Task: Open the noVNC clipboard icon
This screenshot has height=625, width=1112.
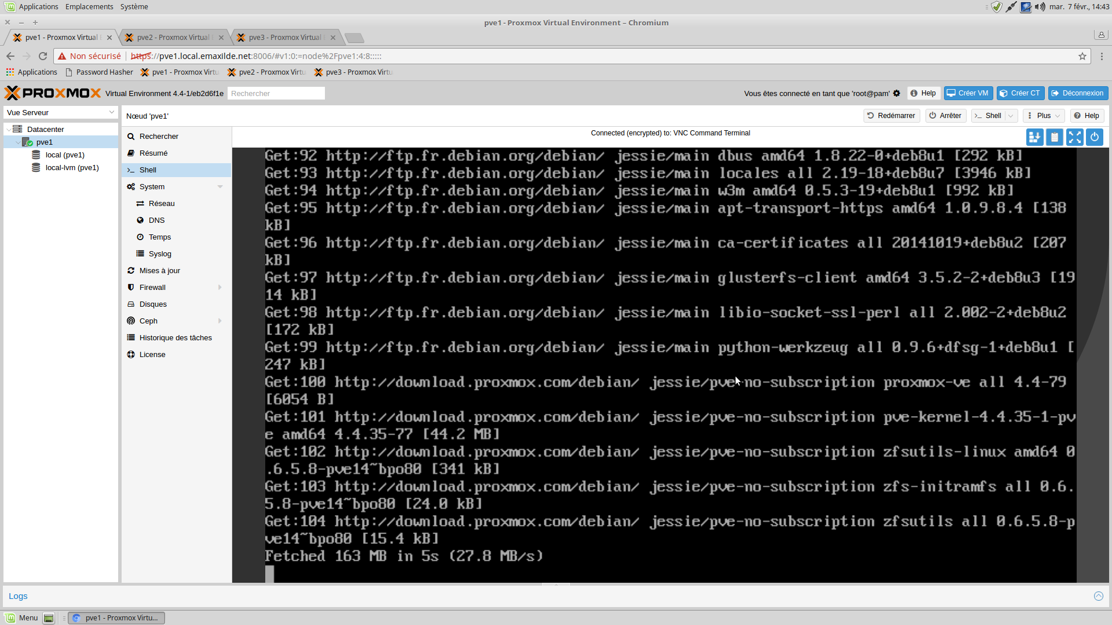Action: (x=1055, y=137)
